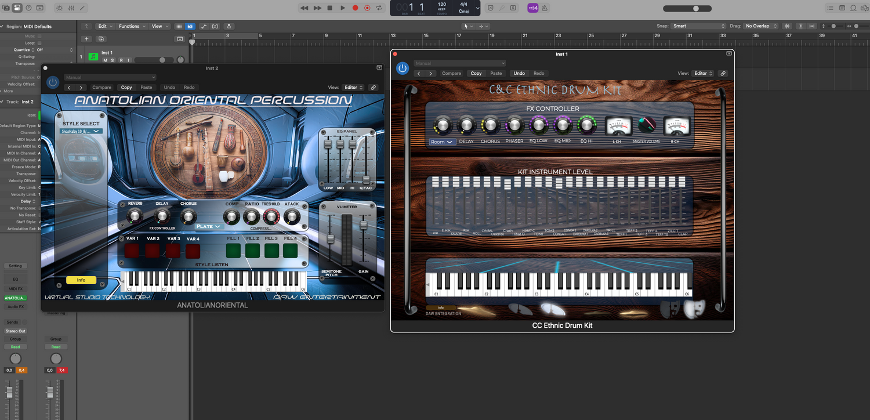Toggle Flex show/hide icon in tracks toolbar
The width and height of the screenshot is (870, 420).
pos(215,26)
